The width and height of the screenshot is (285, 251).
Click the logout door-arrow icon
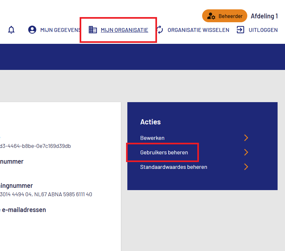tap(241, 30)
